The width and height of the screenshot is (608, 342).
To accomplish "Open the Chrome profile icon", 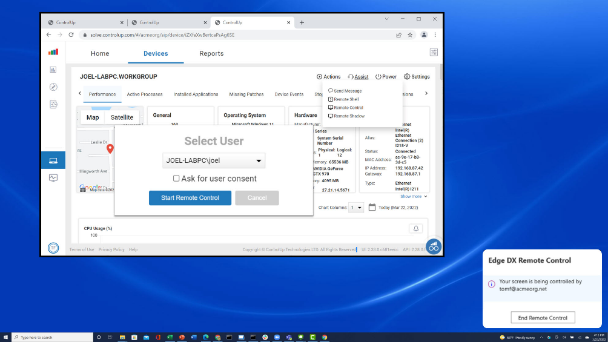I will (x=424, y=35).
